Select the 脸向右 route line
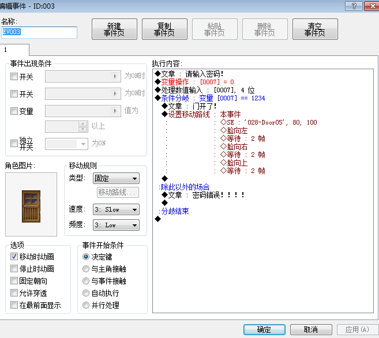Image resolution: width=379 pixels, height=338 pixels. coord(234,147)
